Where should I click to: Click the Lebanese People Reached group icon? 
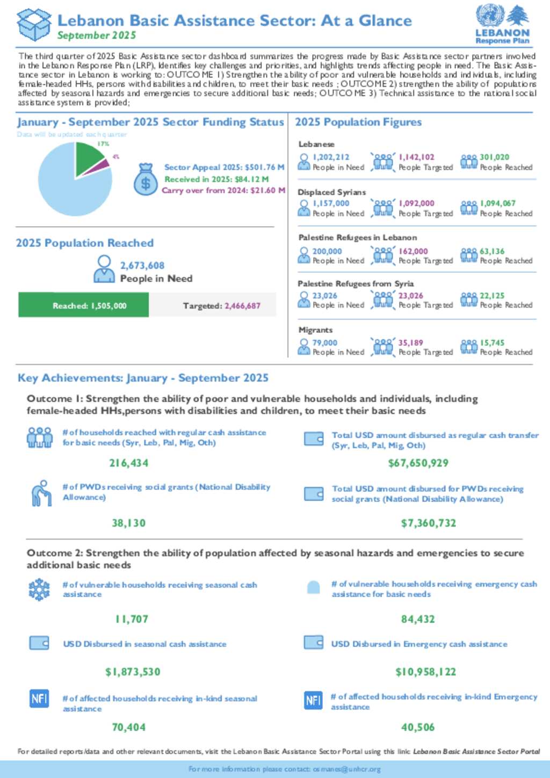[468, 162]
